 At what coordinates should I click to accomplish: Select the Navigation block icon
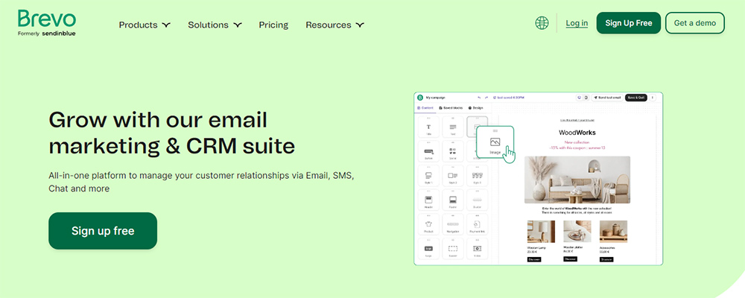453,225
